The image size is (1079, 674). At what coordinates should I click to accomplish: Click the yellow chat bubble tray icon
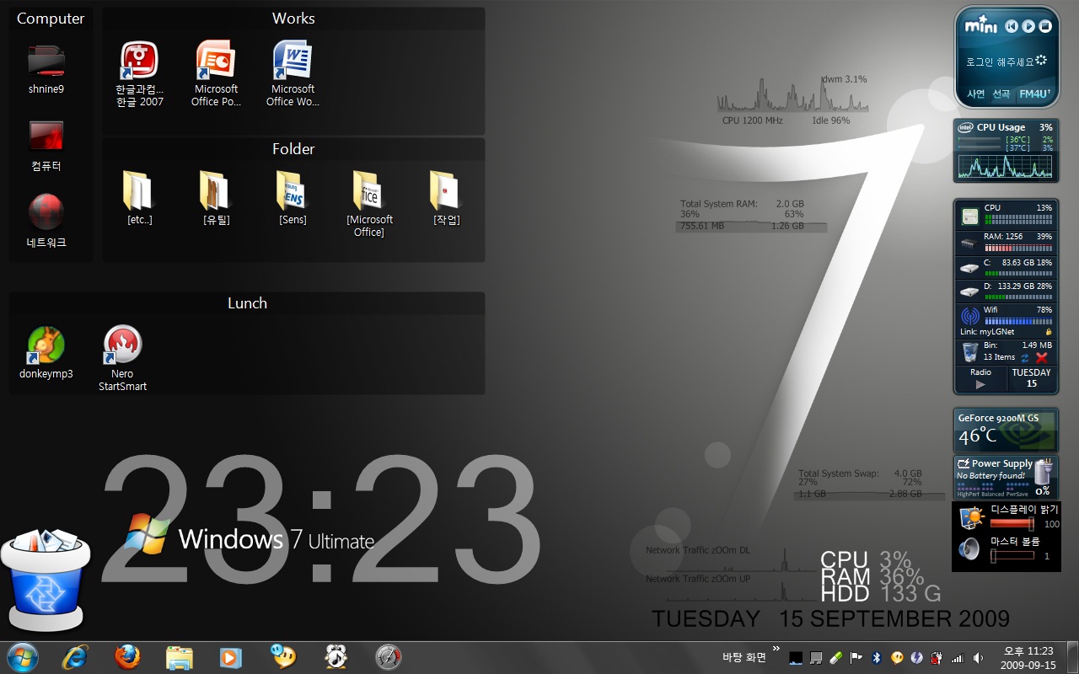pos(897,658)
